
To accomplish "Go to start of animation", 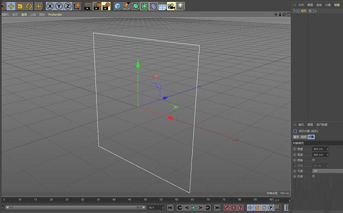I will click(170, 207).
